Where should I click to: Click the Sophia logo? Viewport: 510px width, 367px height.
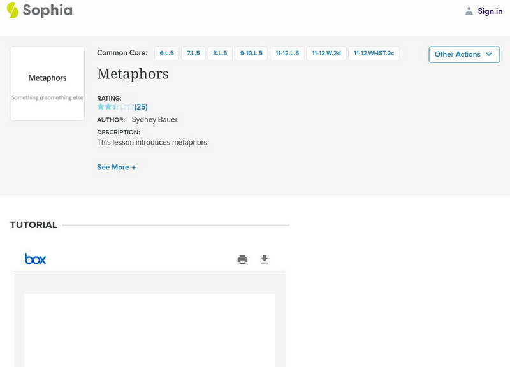40,10
